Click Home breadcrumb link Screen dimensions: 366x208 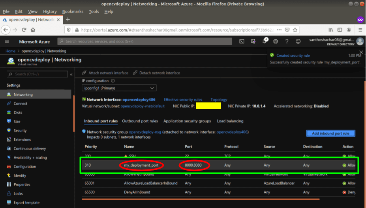pos(10,51)
